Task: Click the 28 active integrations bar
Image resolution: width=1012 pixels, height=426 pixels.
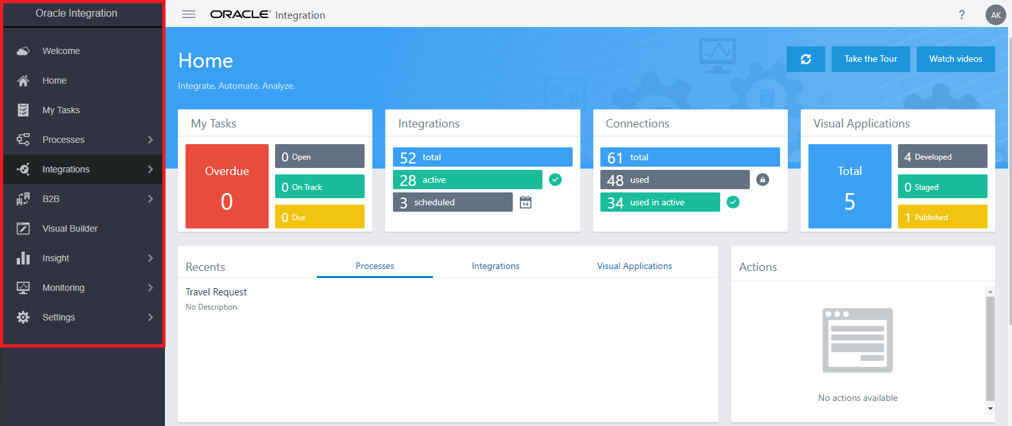Action: pos(468,180)
